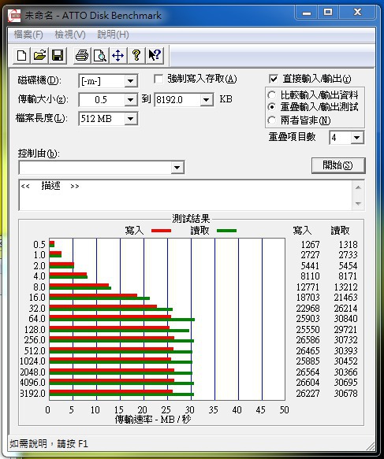Image resolution: width=384 pixels, height=459 pixels.
Task: Click the Print icon in the toolbar
Action: pyautogui.click(x=82, y=55)
